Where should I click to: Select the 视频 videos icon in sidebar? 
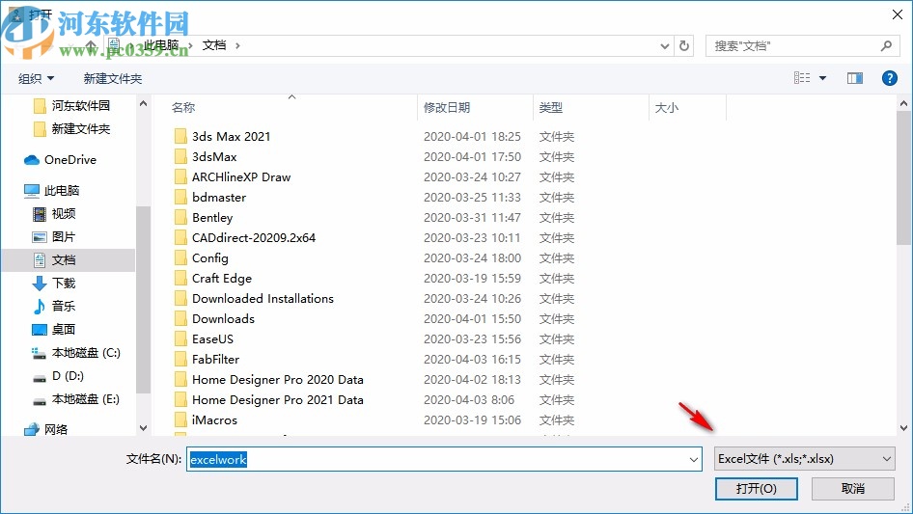click(39, 214)
